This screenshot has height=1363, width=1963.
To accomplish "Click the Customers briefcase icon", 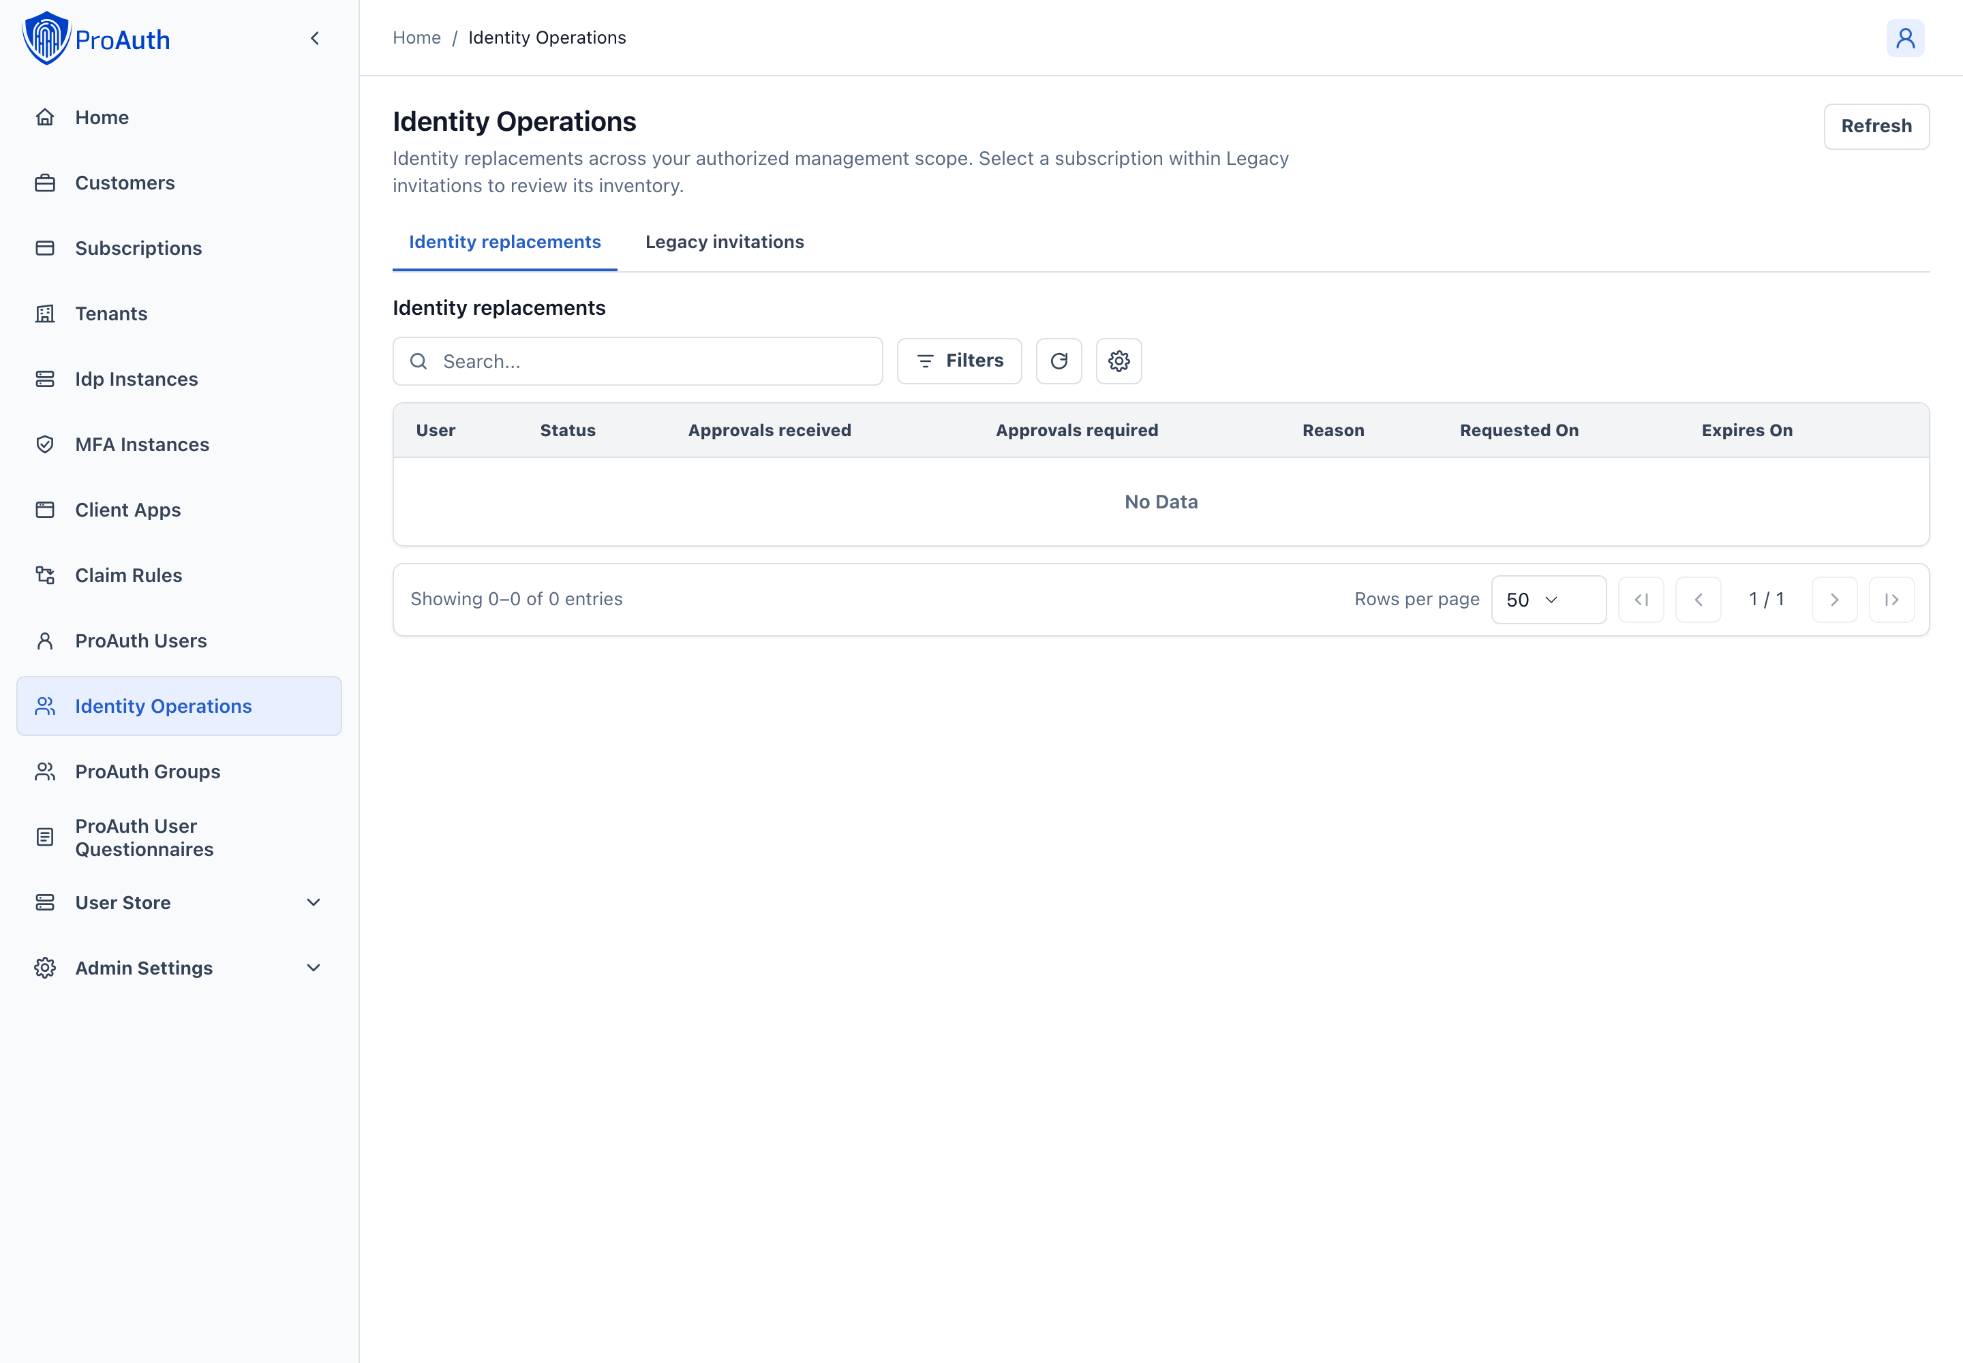I will point(45,183).
